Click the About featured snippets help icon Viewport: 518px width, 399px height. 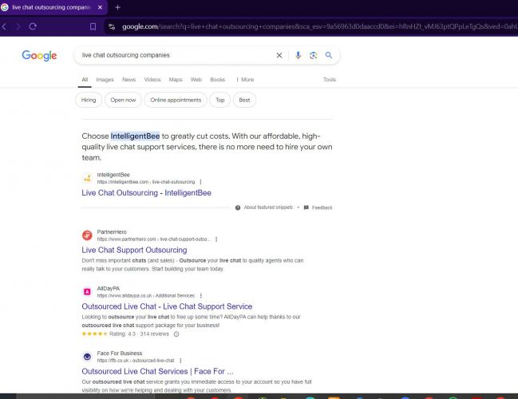coord(238,207)
